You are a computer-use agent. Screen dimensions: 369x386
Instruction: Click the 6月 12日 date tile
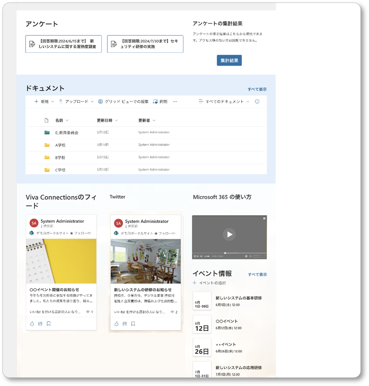click(x=202, y=324)
